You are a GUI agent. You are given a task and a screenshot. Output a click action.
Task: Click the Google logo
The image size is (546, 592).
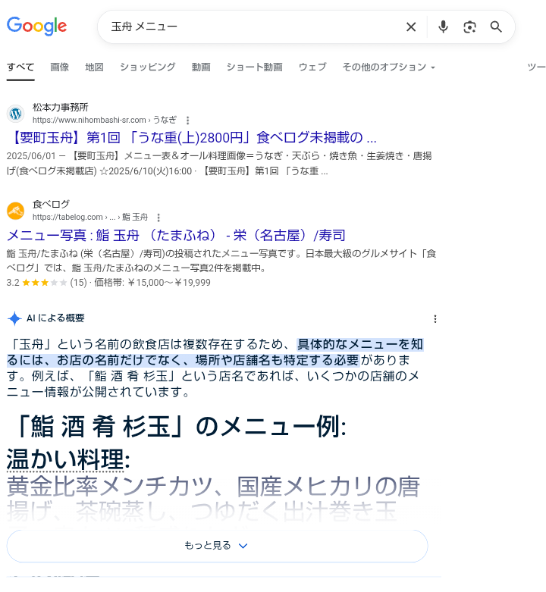[36, 26]
